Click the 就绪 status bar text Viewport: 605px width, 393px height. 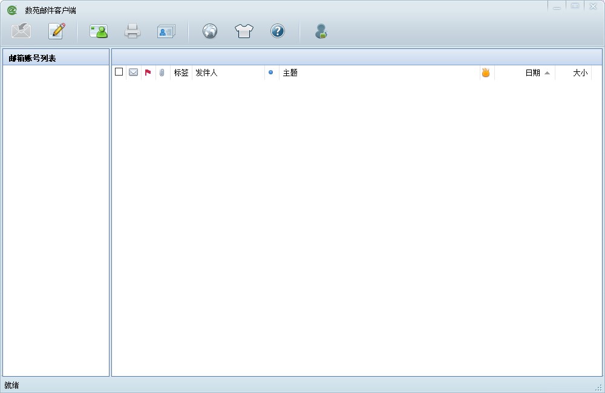point(11,385)
